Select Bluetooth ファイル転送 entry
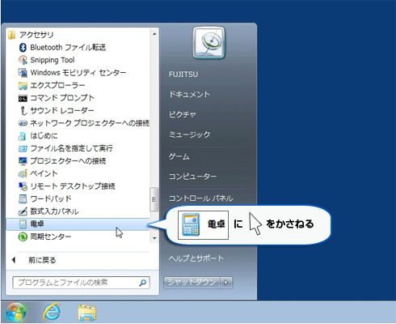Screen dimensions: 396x324 68,48
